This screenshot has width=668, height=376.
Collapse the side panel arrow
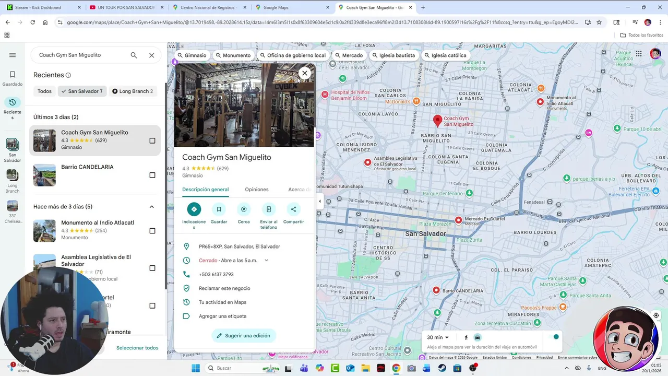(320, 201)
